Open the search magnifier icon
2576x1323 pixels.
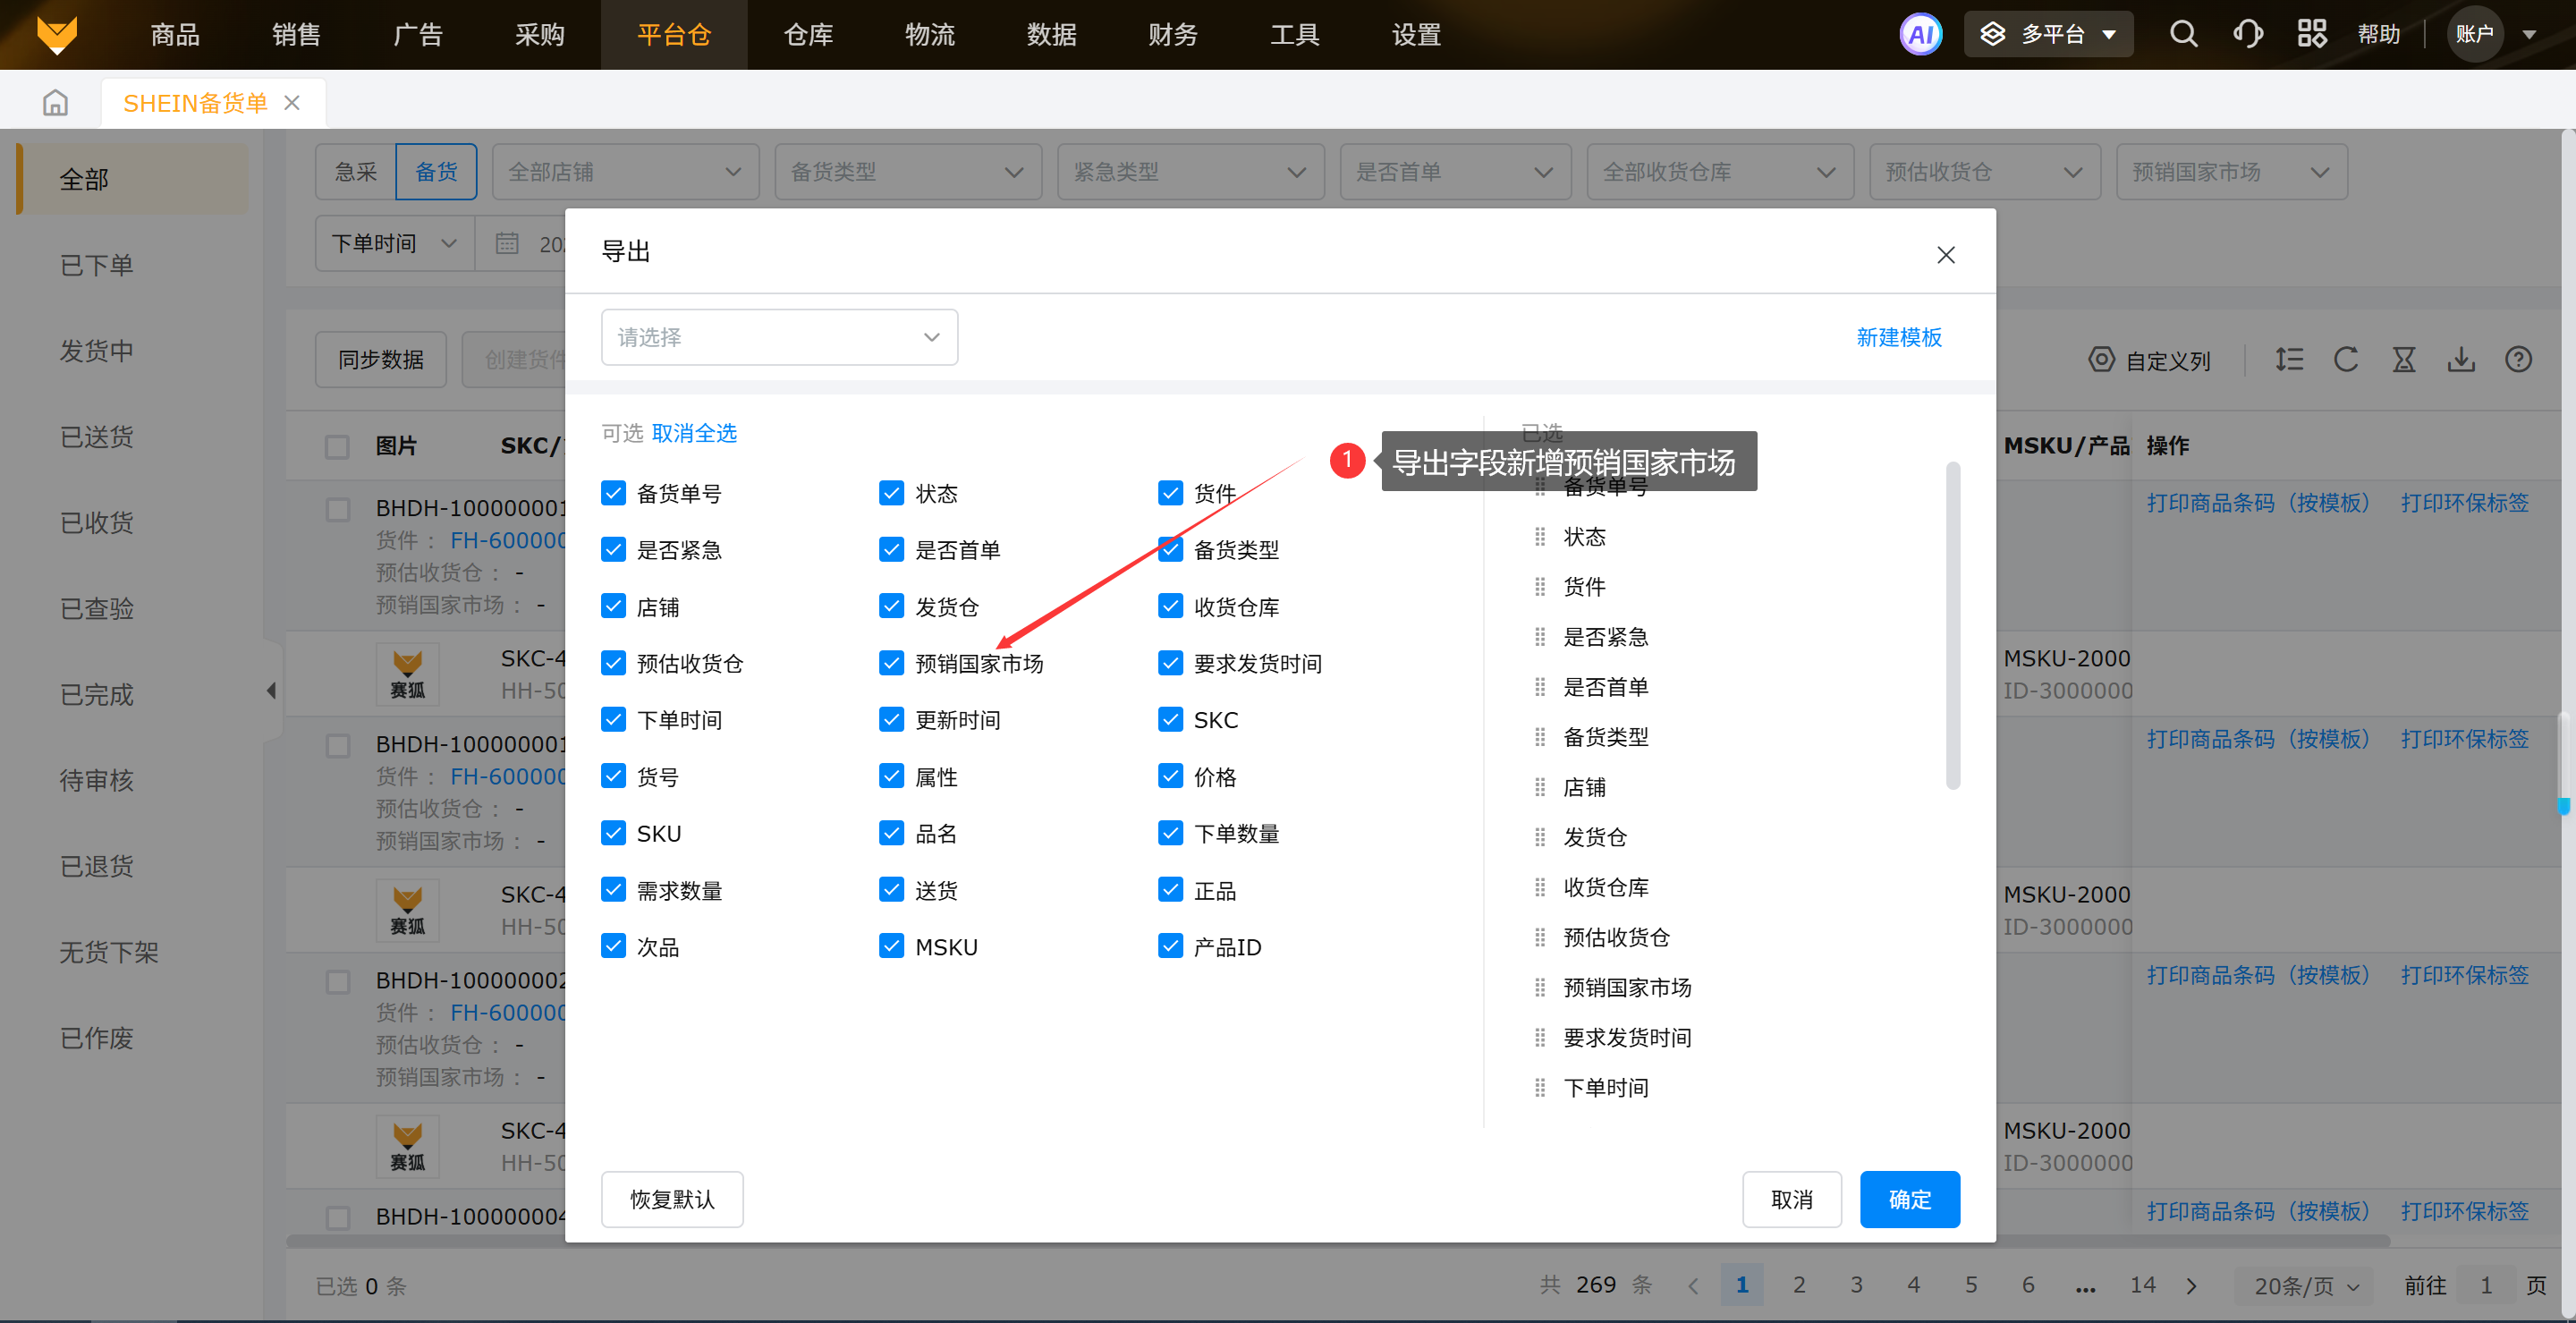[2183, 35]
